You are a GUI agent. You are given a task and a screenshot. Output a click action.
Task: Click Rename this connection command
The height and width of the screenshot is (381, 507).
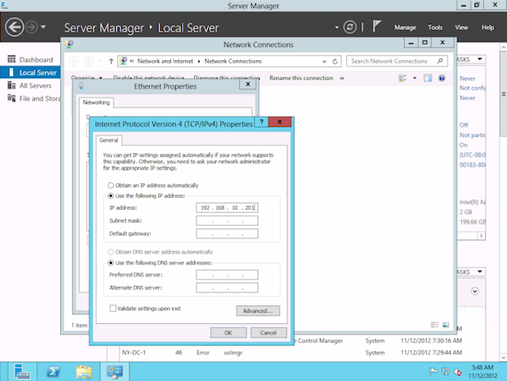[301, 78]
